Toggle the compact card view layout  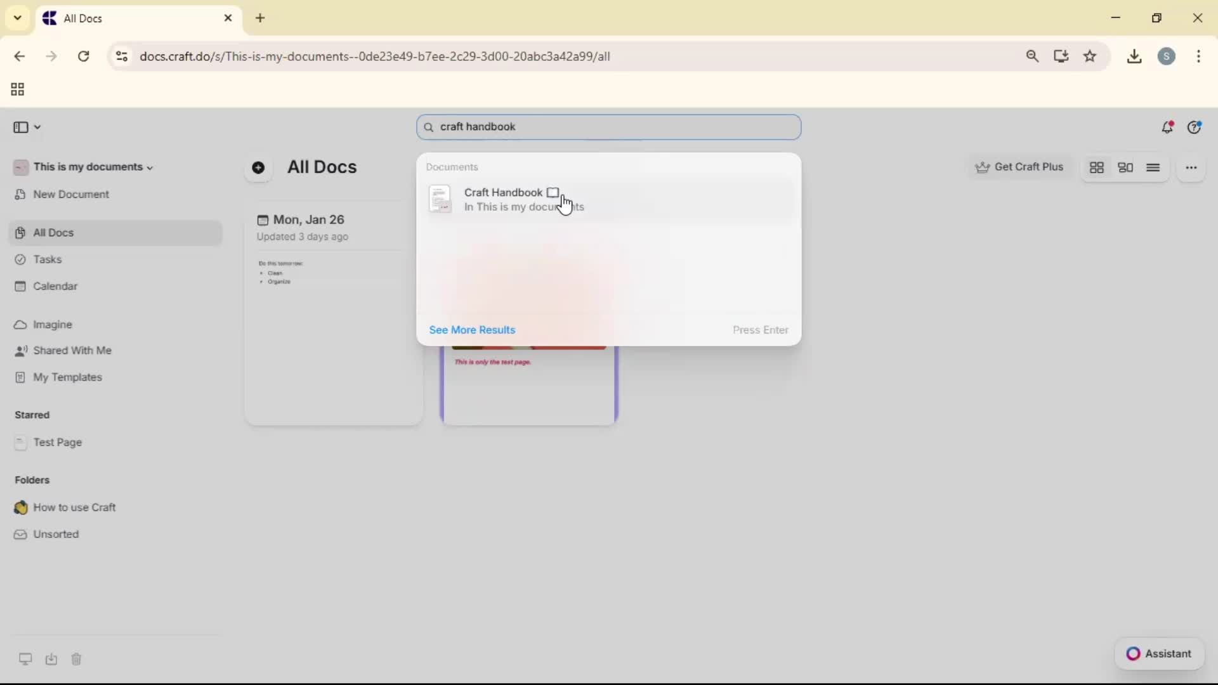1126,167
